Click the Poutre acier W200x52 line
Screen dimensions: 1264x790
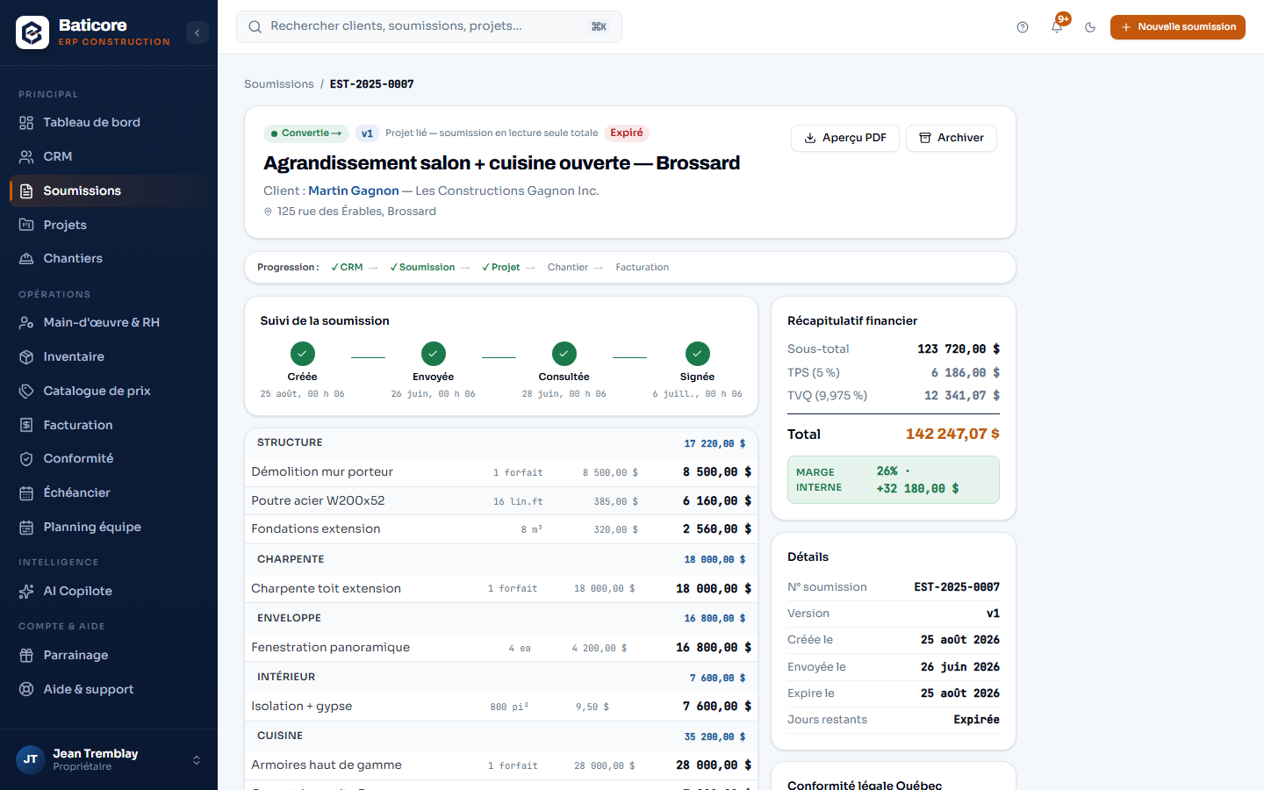[501, 501]
